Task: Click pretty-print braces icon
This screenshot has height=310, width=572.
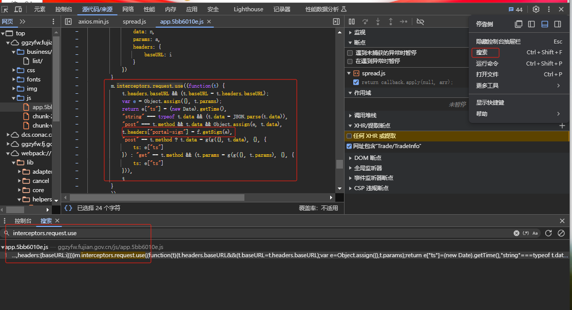Action: pyautogui.click(x=68, y=208)
